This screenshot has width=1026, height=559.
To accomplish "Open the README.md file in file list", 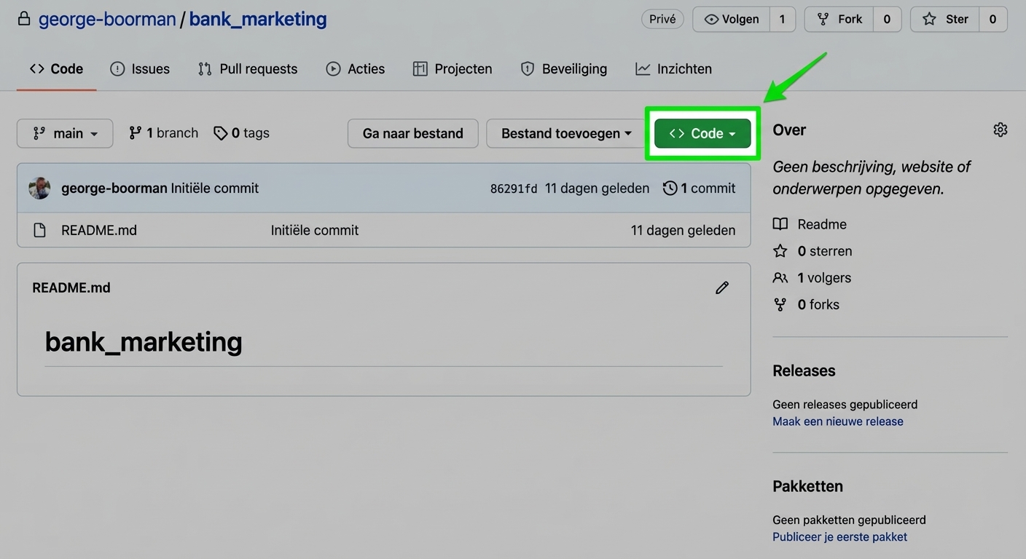I will click(99, 231).
